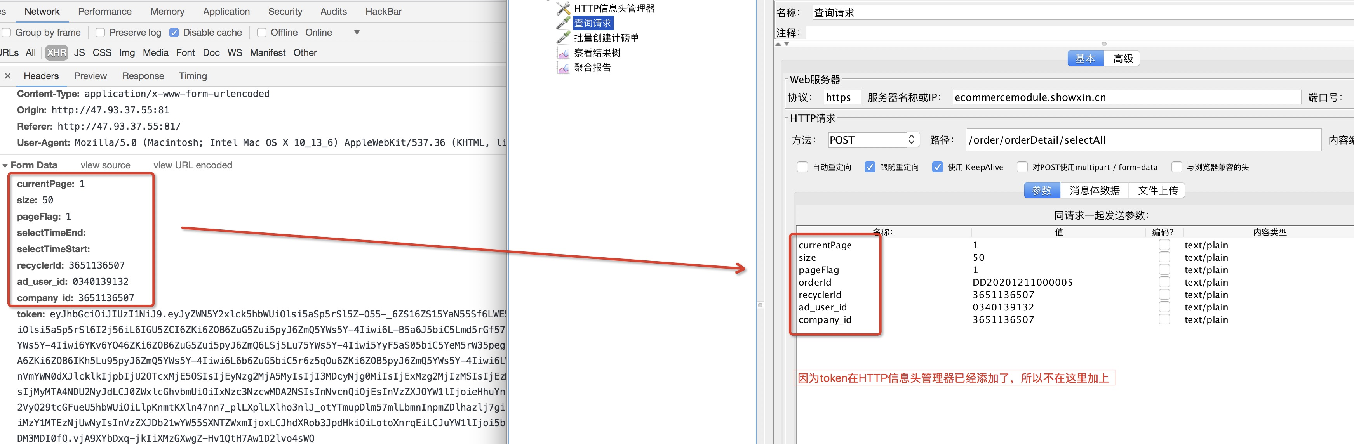Image resolution: width=1354 pixels, height=444 pixels.
Task: Enable the Preserve log checkbox
Action: 100,33
